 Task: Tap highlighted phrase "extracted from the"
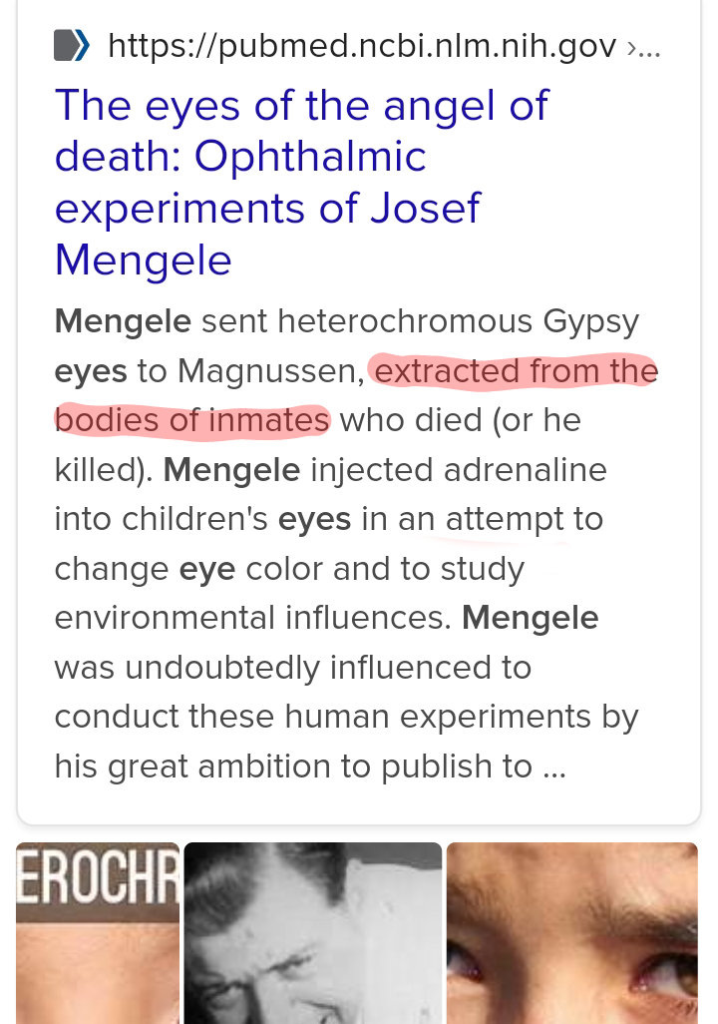pyautogui.click(x=515, y=371)
